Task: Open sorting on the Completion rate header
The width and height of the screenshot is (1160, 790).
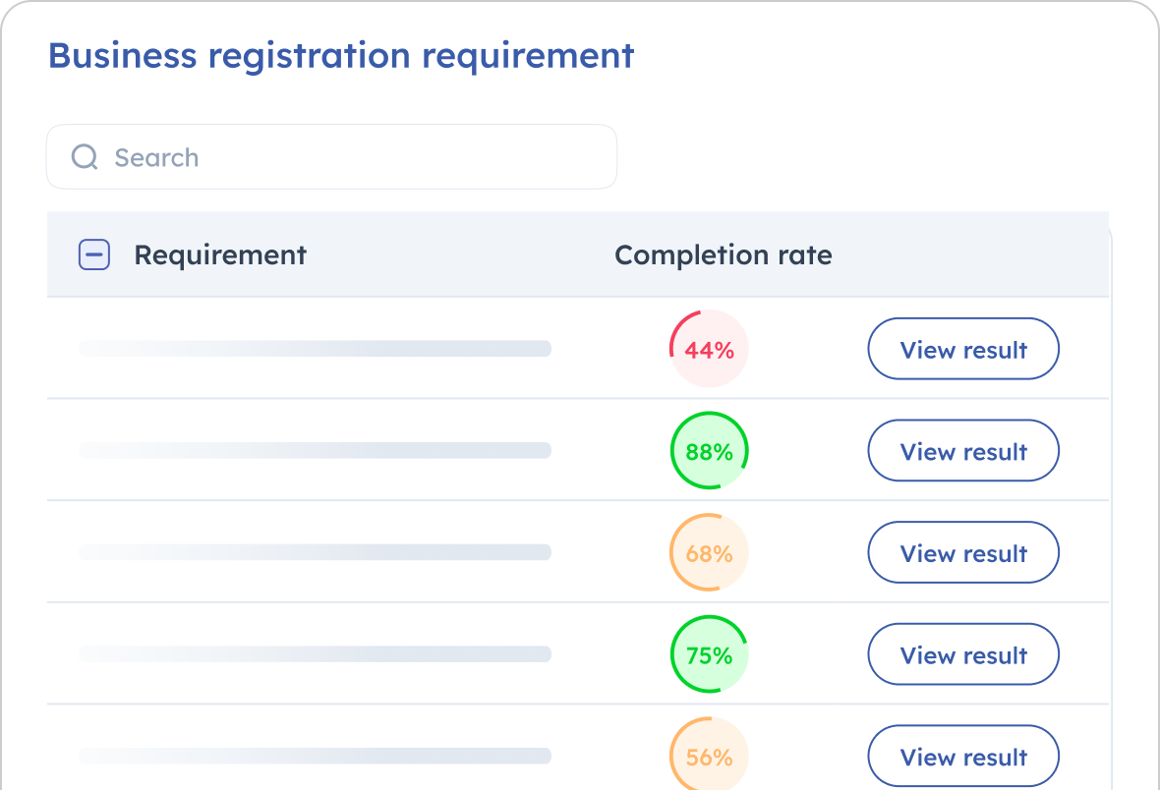Action: tap(723, 254)
